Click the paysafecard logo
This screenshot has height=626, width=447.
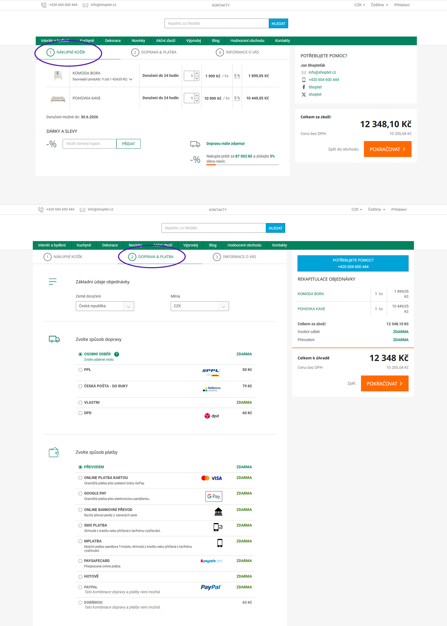click(211, 561)
